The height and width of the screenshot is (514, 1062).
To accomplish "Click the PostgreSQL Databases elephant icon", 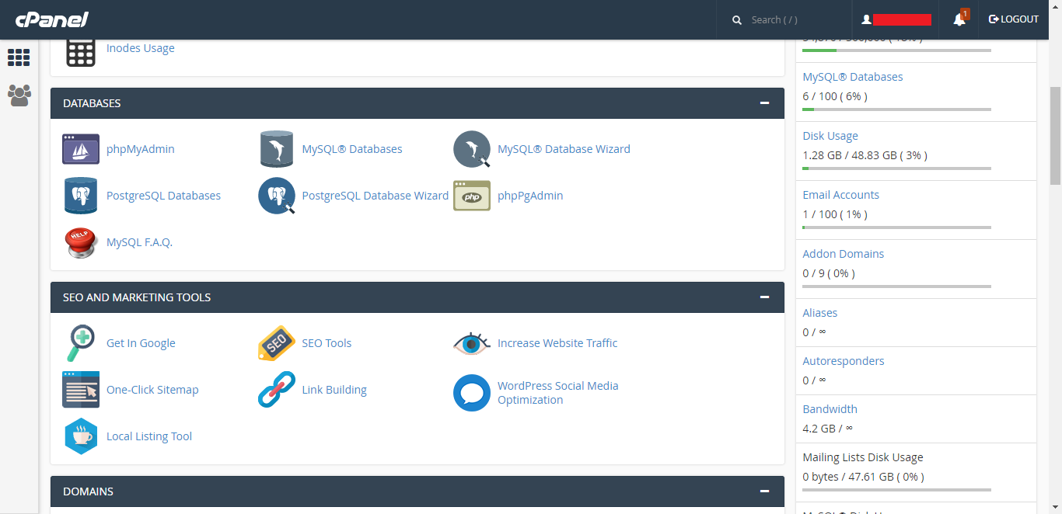I will coord(81,196).
